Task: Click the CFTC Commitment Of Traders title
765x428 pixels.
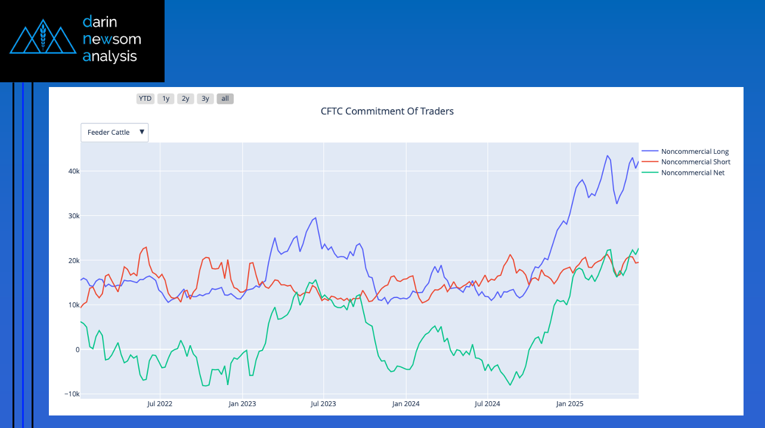Action: pos(387,111)
